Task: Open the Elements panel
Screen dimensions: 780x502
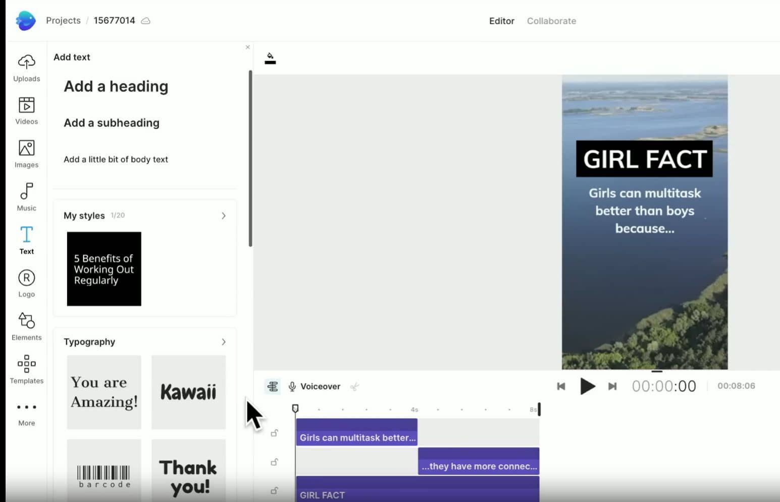Action: click(x=26, y=326)
